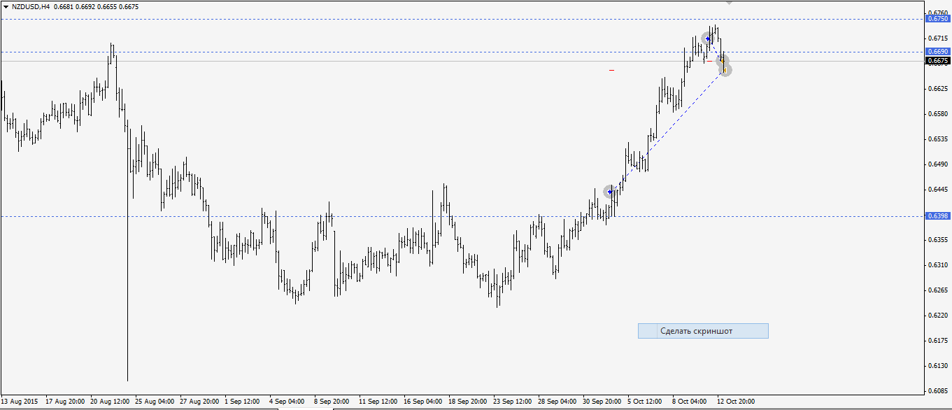The height and width of the screenshot is (410, 952).
Task: Click the blue 0.6750 price level label
Action: tap(937, 19)
